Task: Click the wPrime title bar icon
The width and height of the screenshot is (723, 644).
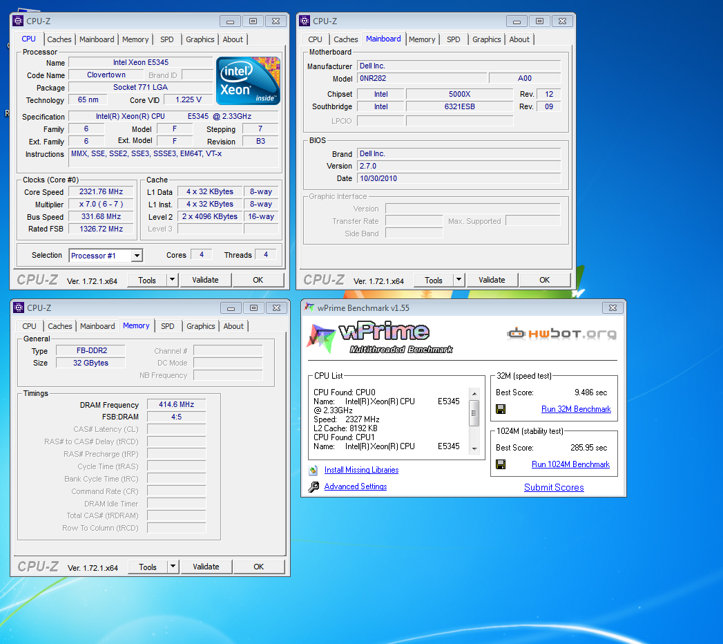Action: (309, 307)
